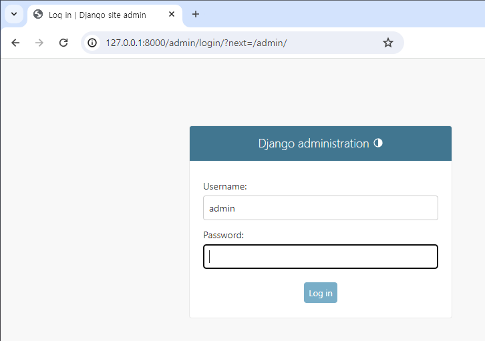
Task: Click the forward navigation arrow
Action: [x=39, y=43]
